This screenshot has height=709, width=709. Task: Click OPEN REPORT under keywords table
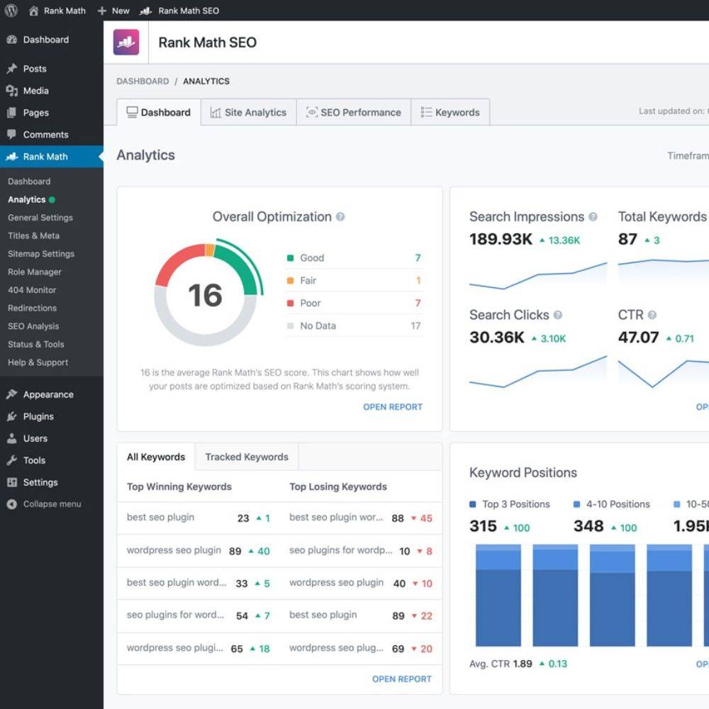(401, 679)
